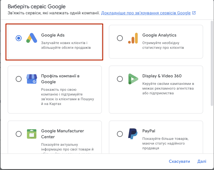Click the Google Manufacturer Center title
Screen dimensions: 214x170
coord(62,134)
